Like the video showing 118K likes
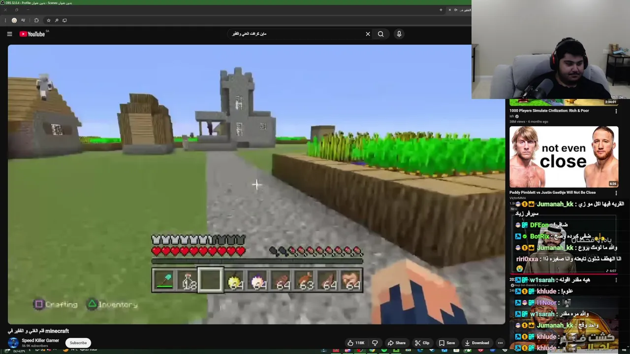This screenshot has height=354, width=630. click(x=356, y=343)
